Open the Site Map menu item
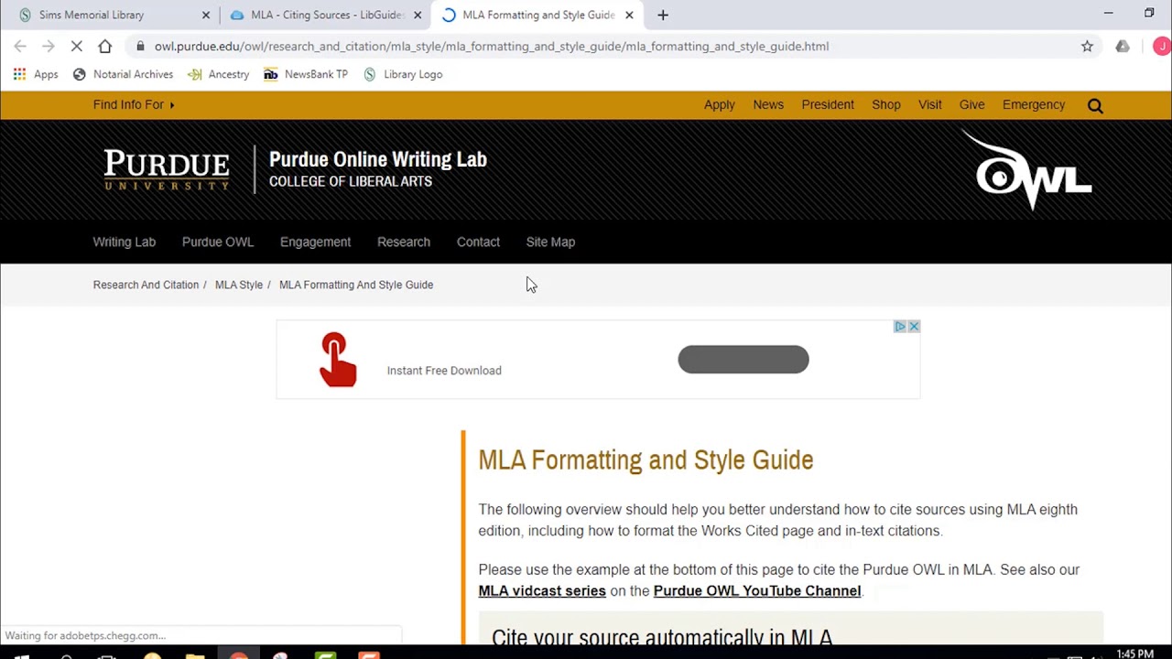 pos(550,242)
